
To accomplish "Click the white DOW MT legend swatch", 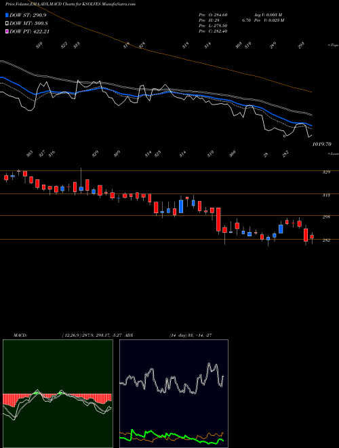I will coord(7,23).
